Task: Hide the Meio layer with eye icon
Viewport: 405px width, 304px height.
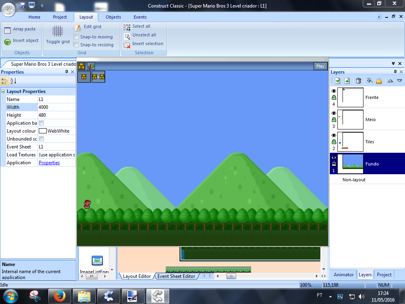Action: click(x=334, y=113)
